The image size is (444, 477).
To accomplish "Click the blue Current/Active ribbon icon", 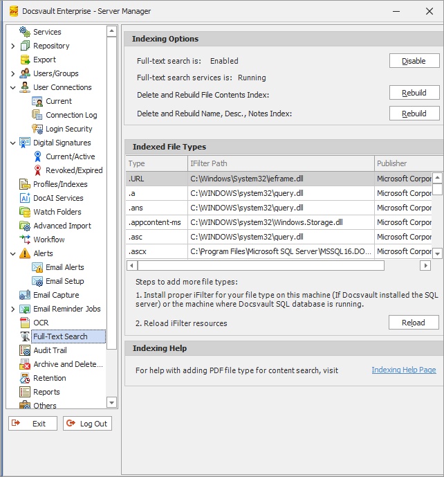I will (37, 156).
